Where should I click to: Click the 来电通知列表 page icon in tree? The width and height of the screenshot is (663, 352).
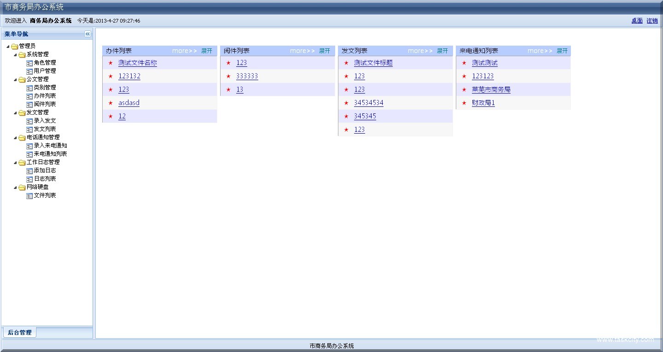(29, 154)
